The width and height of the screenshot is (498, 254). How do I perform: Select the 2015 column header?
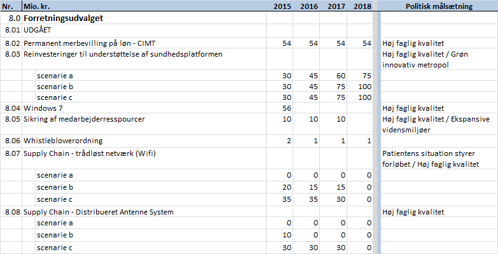click(x=279, y=6)
